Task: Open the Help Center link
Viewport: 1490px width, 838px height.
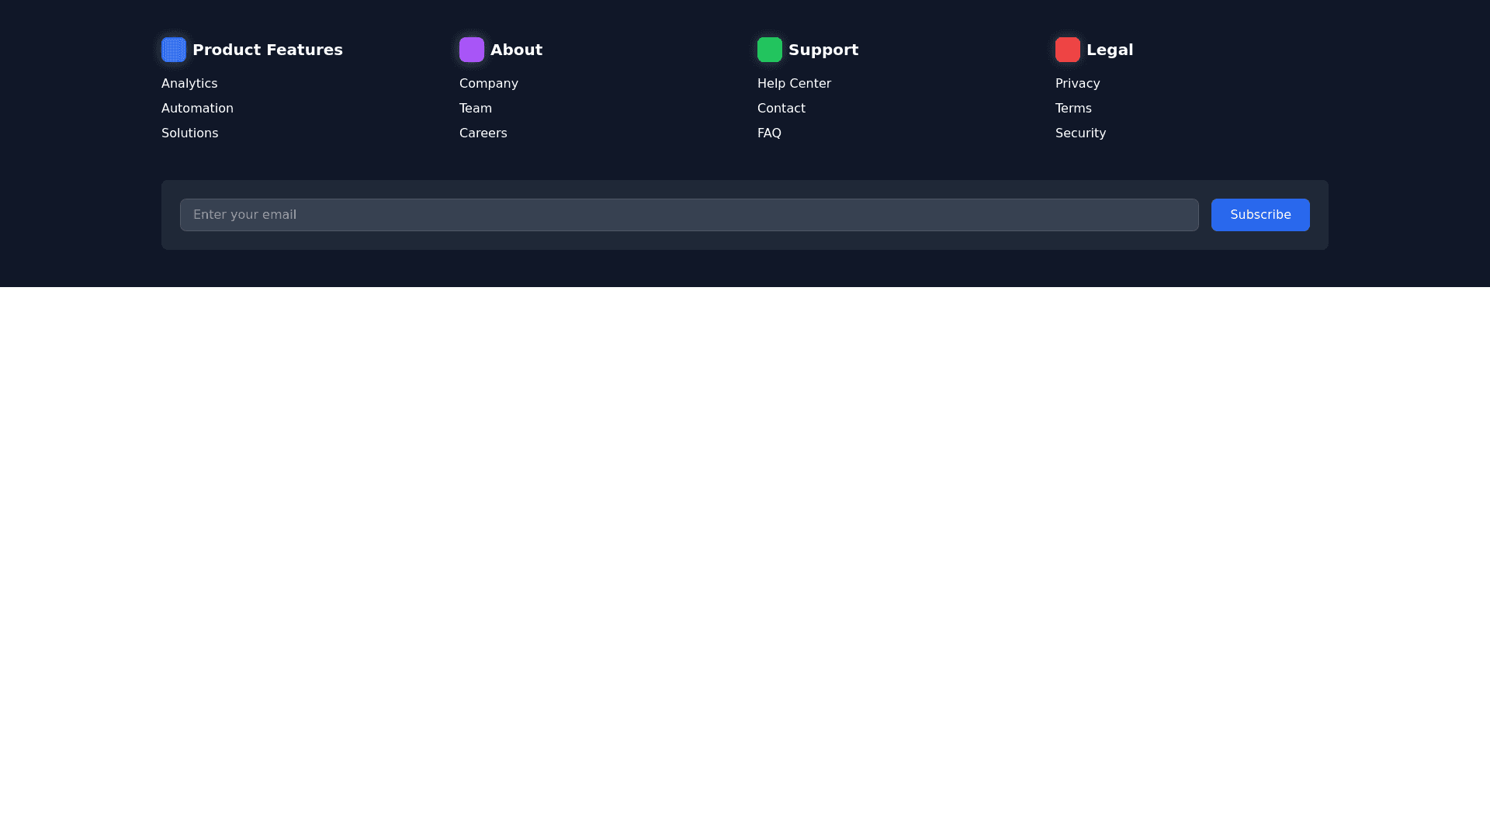Action: [x=794, y=84]
